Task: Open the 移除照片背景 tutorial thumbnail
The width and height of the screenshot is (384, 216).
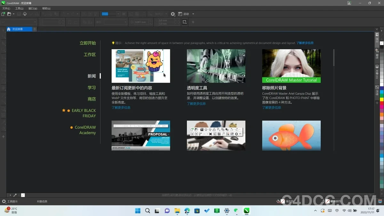Action: click(291, 66)
